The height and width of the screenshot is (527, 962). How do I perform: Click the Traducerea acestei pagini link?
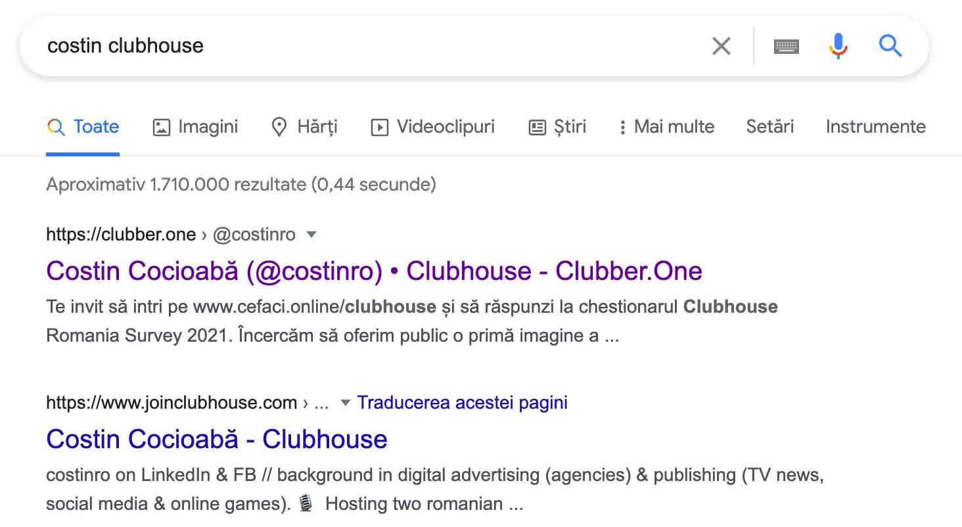point(462,403)
